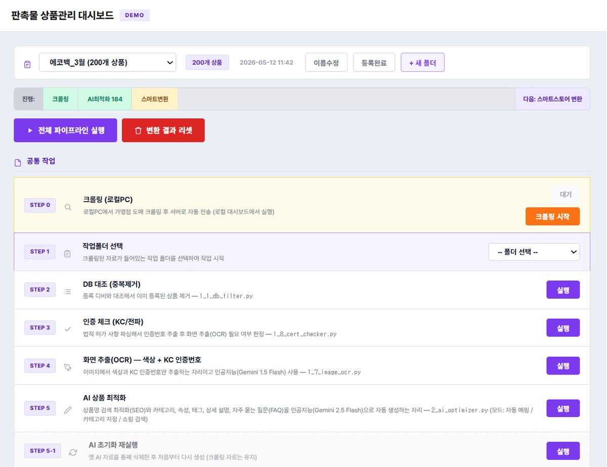Image resolution: width=607 pixels, height=467 pixels.
Task: Select the 크롤링 progress segment
Action: [x=61, y=99]
